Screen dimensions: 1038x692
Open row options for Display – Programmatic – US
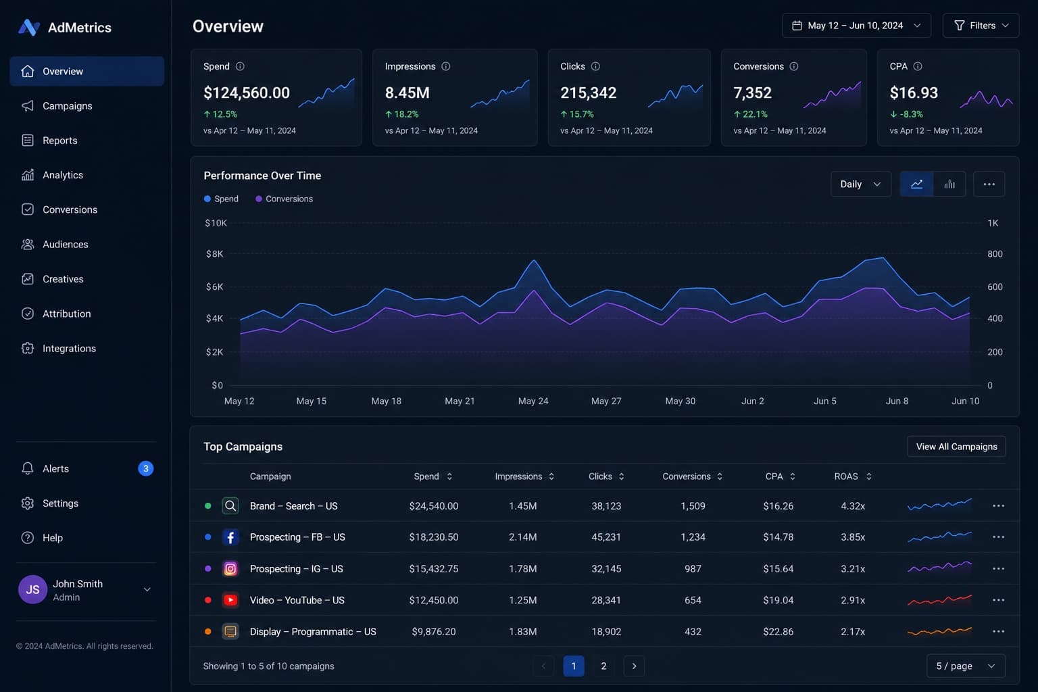[999, 631]
